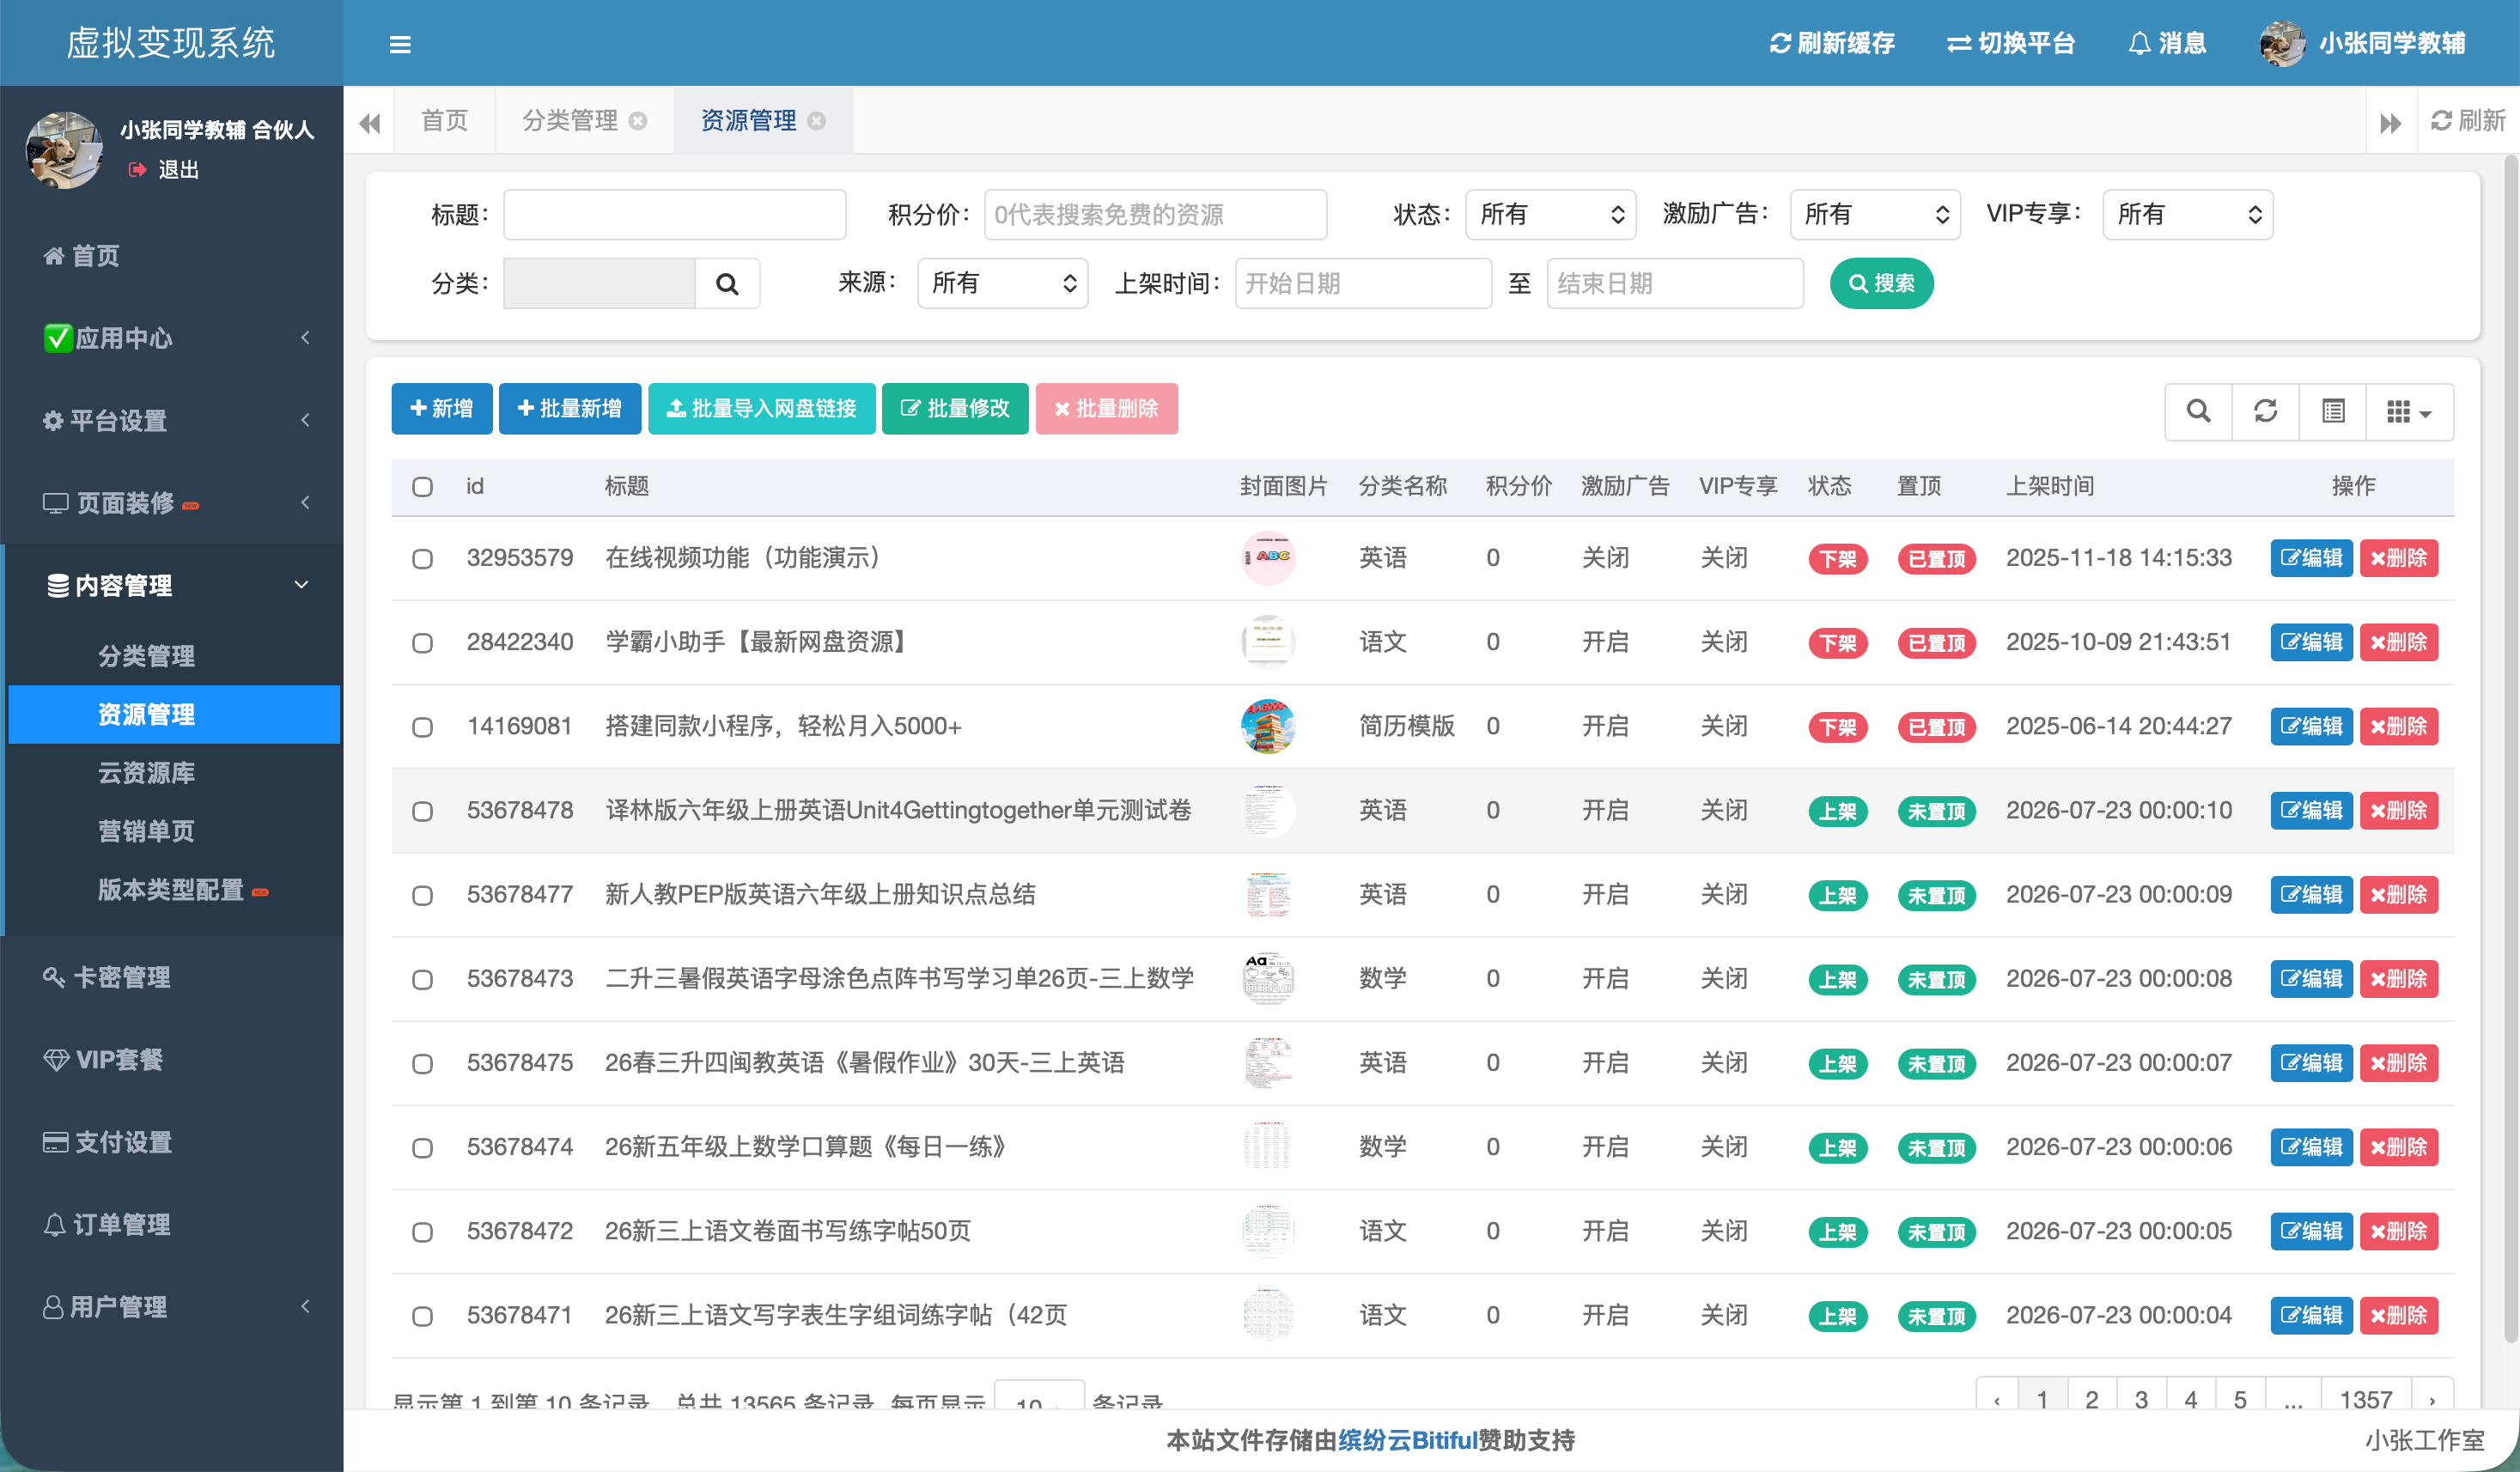The height and width of the screenshot is (1472, 2520).
Task: Click the vertical page scrollbar
Action: click(x=2511, y=750)
